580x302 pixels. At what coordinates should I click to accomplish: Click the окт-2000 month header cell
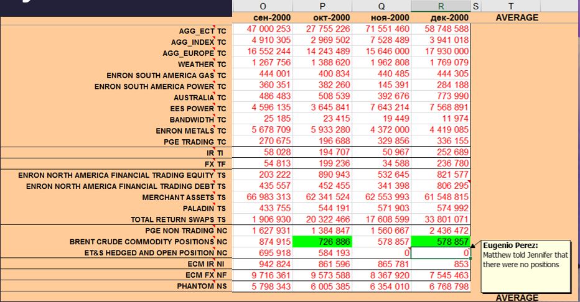pos(322,18)
